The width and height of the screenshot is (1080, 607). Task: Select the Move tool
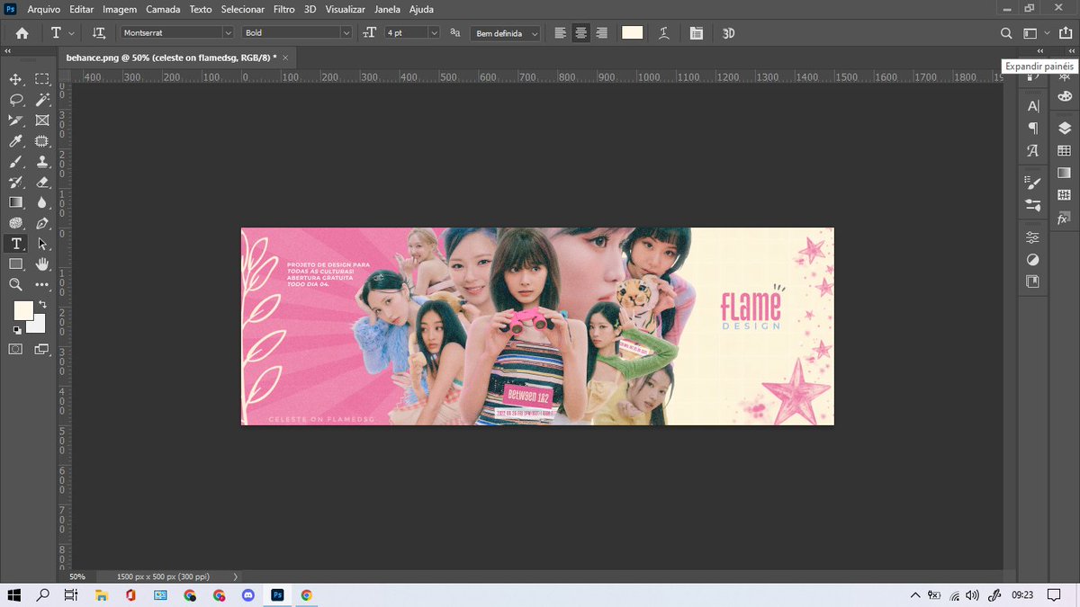point(14,79)
